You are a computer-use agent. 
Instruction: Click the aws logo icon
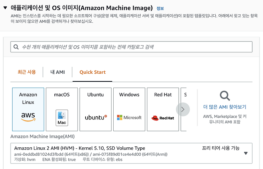[28, 117]
